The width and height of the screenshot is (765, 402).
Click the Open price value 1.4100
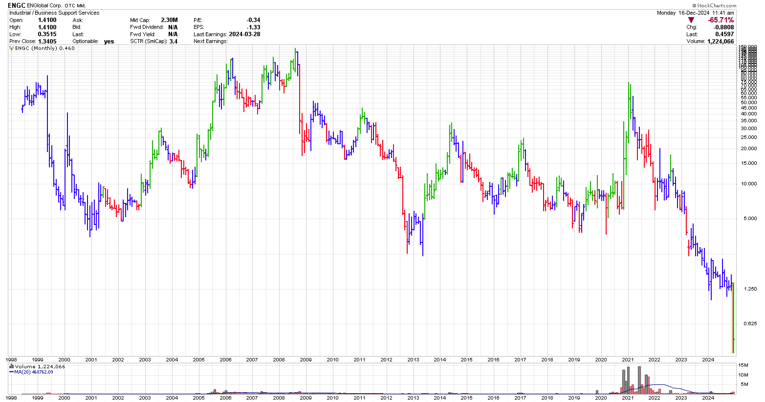pos(47,20)
